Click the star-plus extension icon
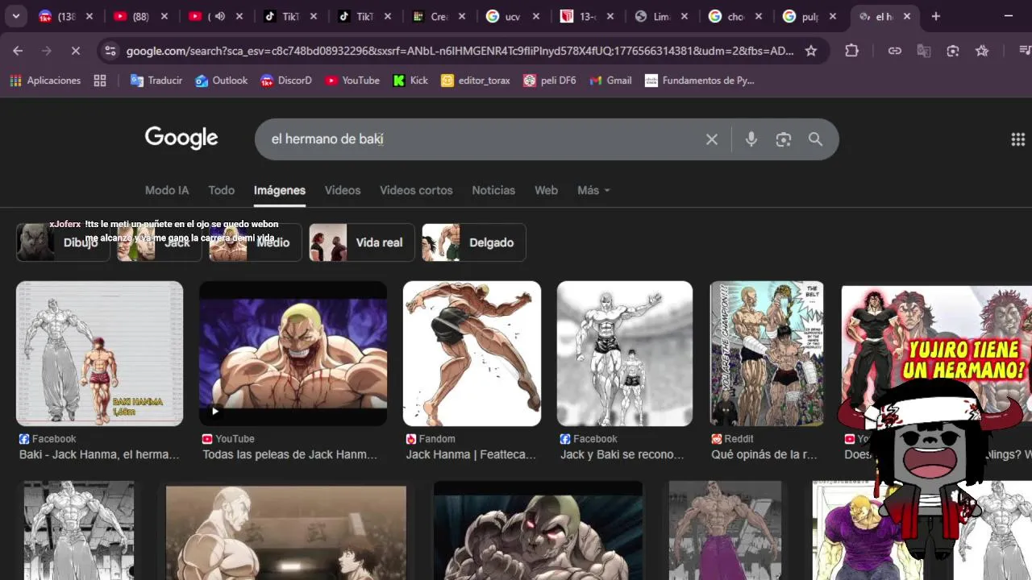 pos(982,51)
